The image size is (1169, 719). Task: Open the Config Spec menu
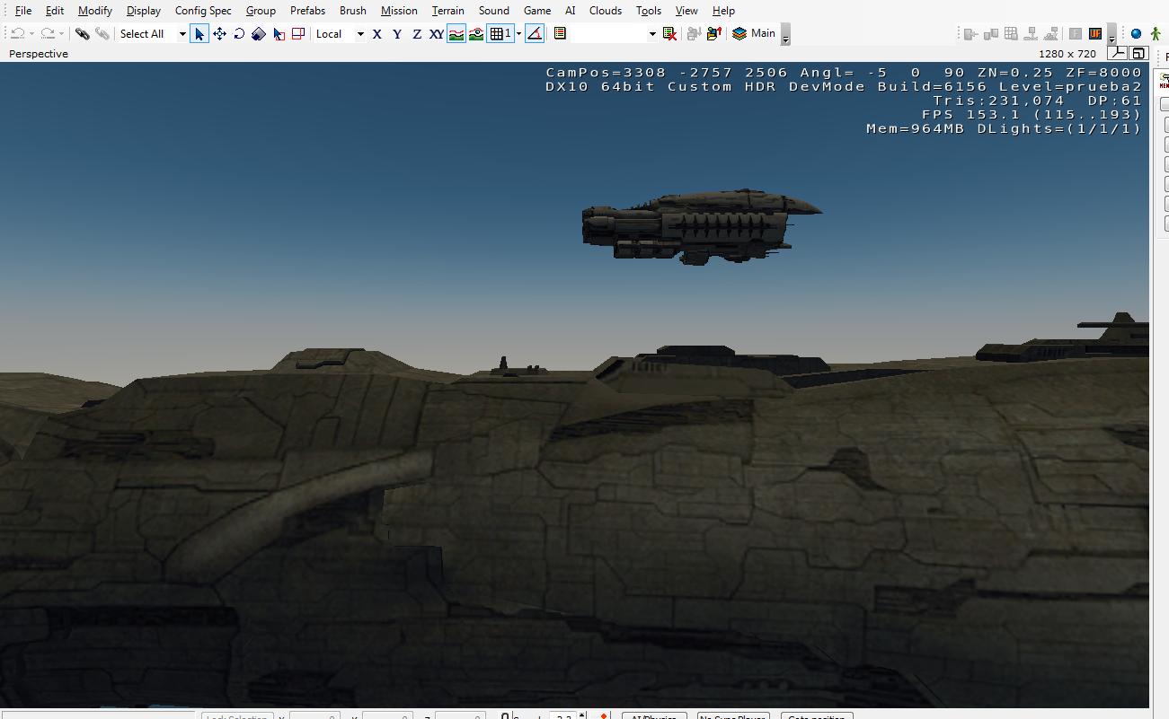click(203, 11)
